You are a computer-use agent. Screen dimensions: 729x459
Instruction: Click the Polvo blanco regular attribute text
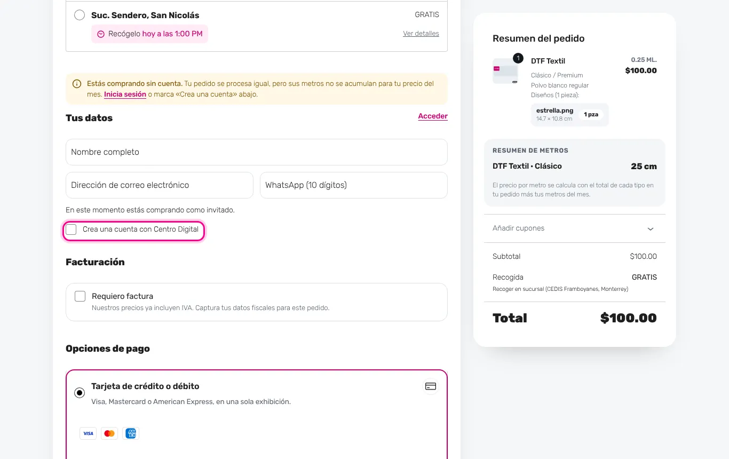coord(560,85)
